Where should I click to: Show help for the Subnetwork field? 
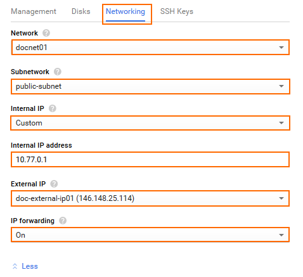[58, 72]
